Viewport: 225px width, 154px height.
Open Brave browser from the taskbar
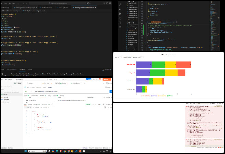(61, 151)
